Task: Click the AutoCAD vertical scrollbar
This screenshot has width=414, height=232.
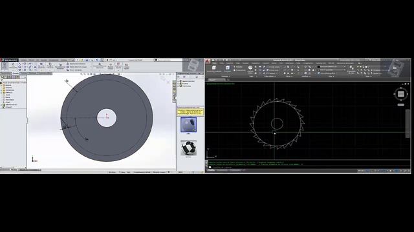Action: (x=408, y=123)
